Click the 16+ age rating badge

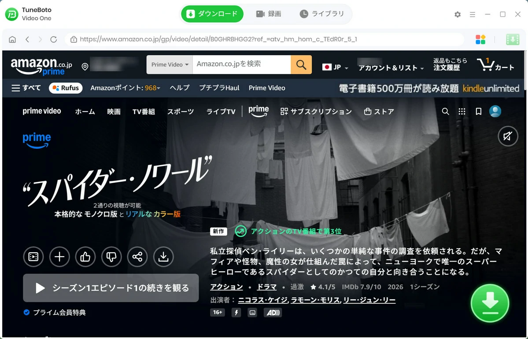click(x=218, y=313)
